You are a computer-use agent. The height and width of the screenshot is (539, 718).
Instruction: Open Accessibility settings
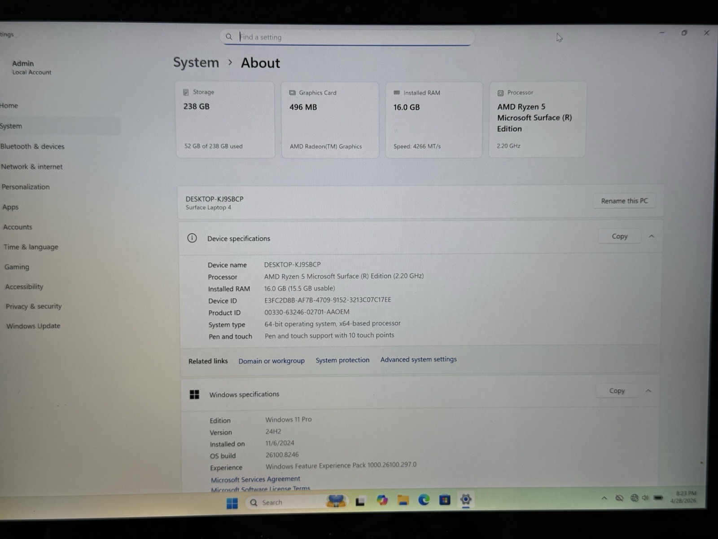click(24, 287)
